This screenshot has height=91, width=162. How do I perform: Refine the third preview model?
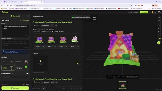click(61, 47)
